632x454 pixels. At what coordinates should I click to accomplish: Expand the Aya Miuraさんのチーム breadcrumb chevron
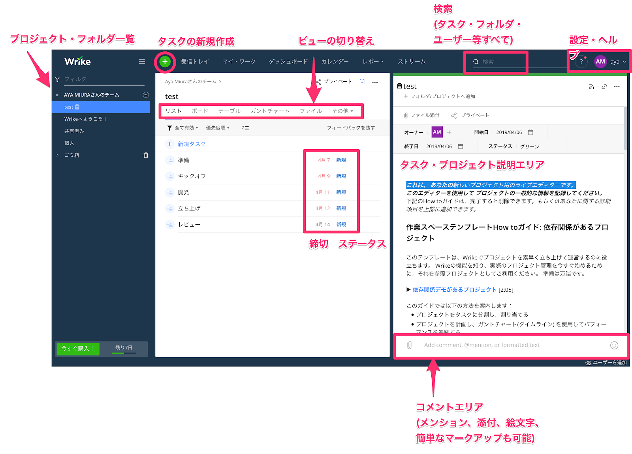[x=220, y=82]
